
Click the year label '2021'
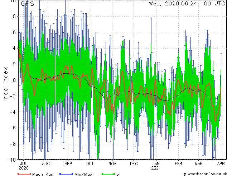point(156,168)
